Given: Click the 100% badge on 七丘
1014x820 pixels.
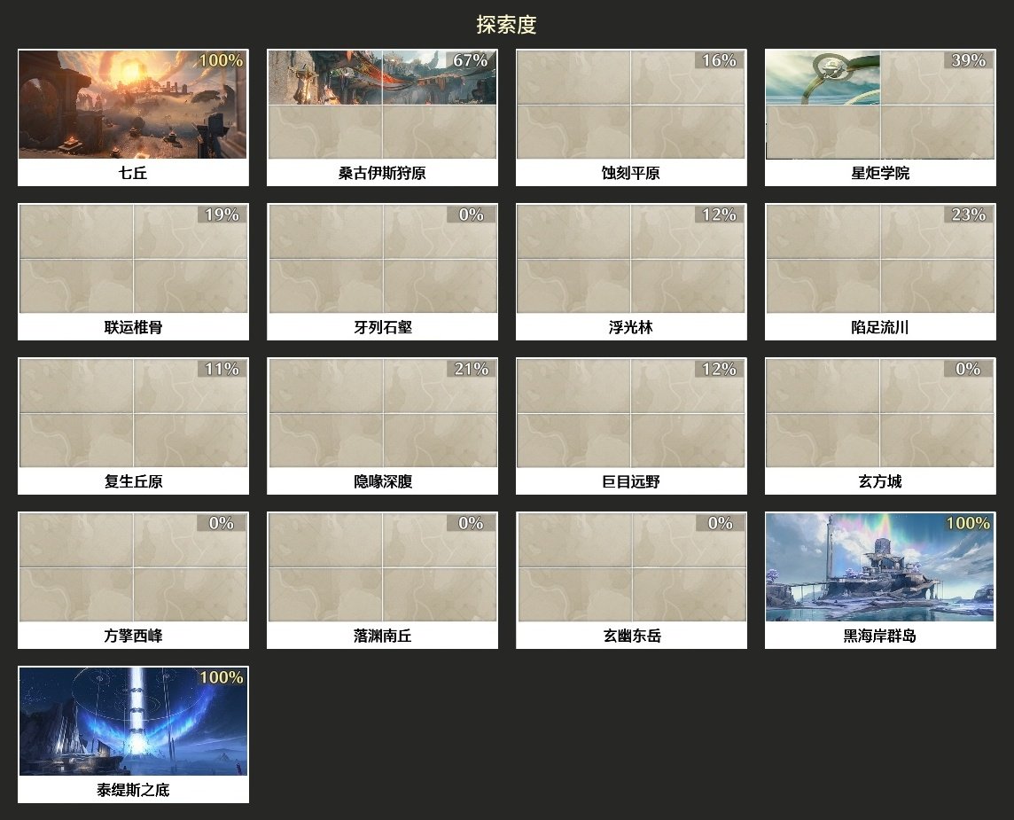Looking at the screenshot, I should pyautogui.click(x=221, y=60).
